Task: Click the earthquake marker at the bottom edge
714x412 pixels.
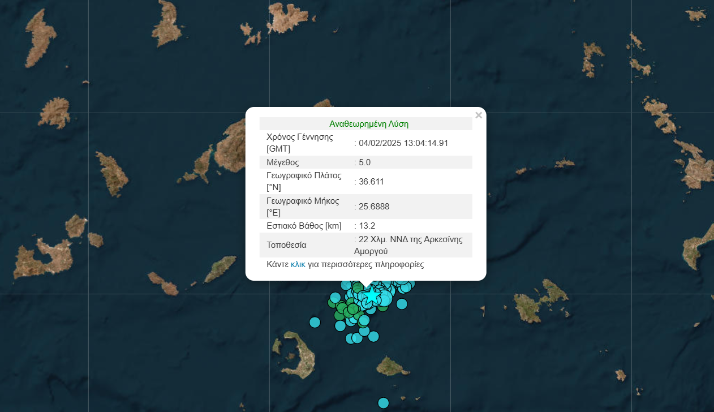Action: pyautogui.click(x=383, y=403)
